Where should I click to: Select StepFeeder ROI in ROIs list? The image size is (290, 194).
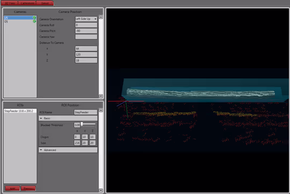(x=20, y=111)
